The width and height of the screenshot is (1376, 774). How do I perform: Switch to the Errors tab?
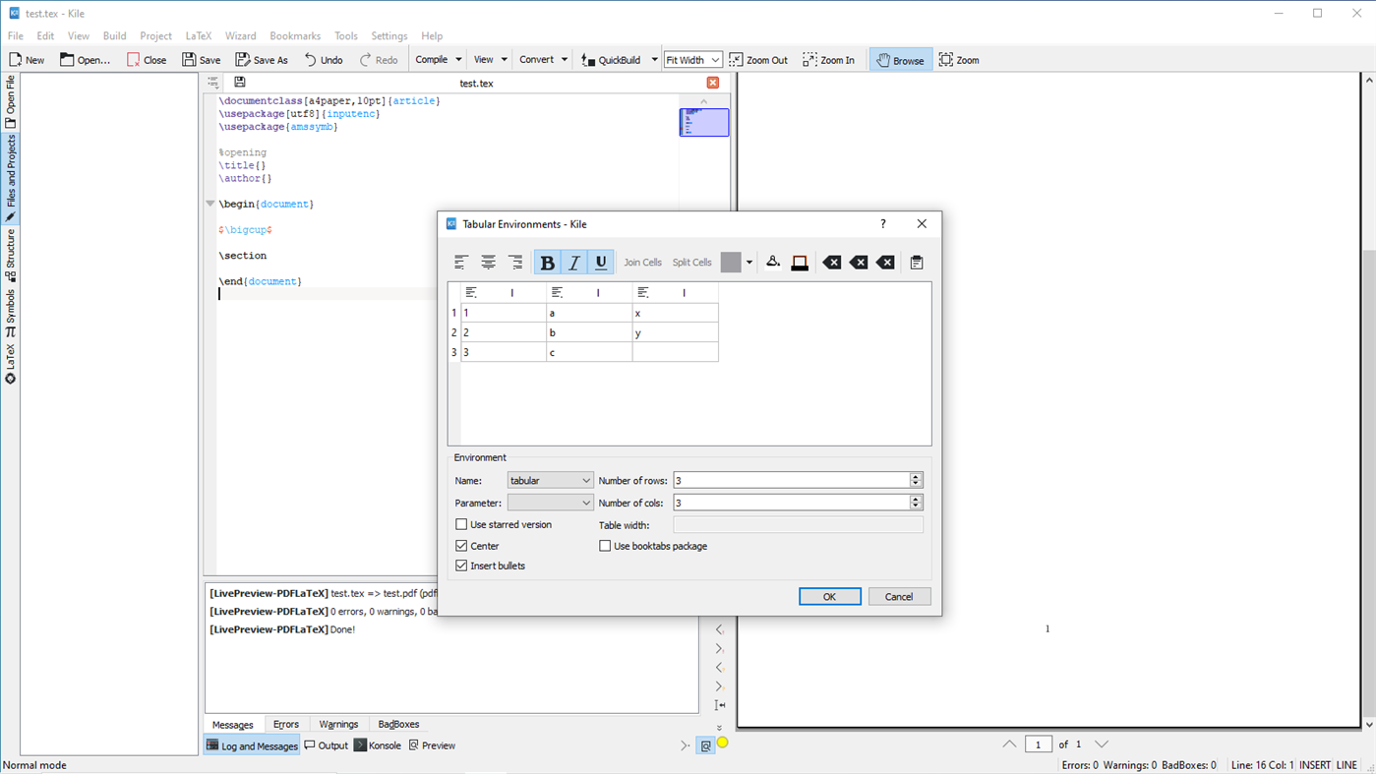[286, 724]
